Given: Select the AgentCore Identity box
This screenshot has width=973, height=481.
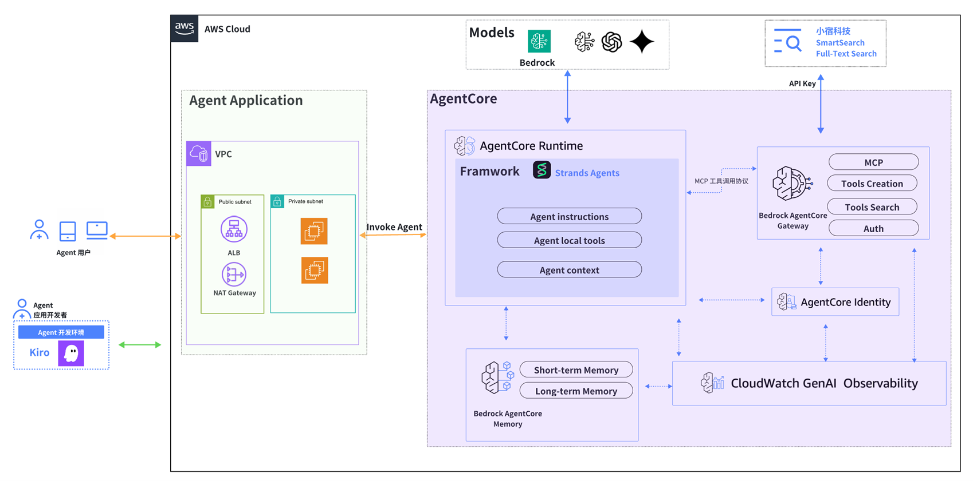Looking at the screenshot, I should pyautogui.click(x=835, y=302).
